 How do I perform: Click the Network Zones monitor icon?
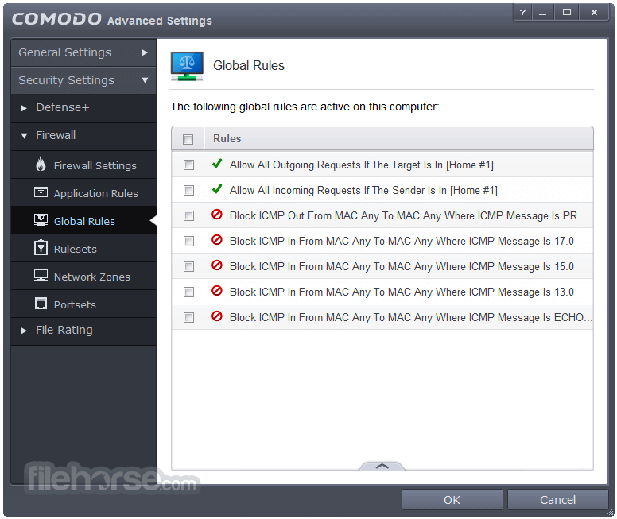(x=41, y=276)
